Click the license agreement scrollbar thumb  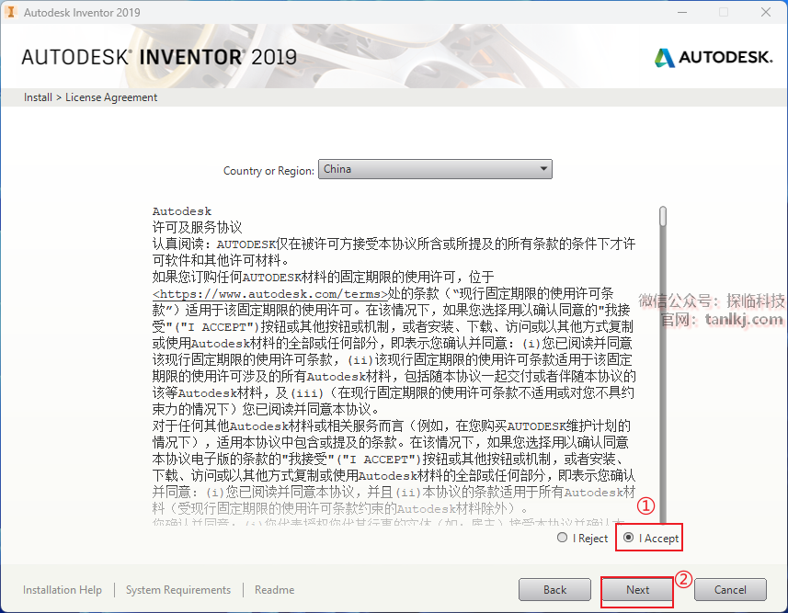[663, 216]
